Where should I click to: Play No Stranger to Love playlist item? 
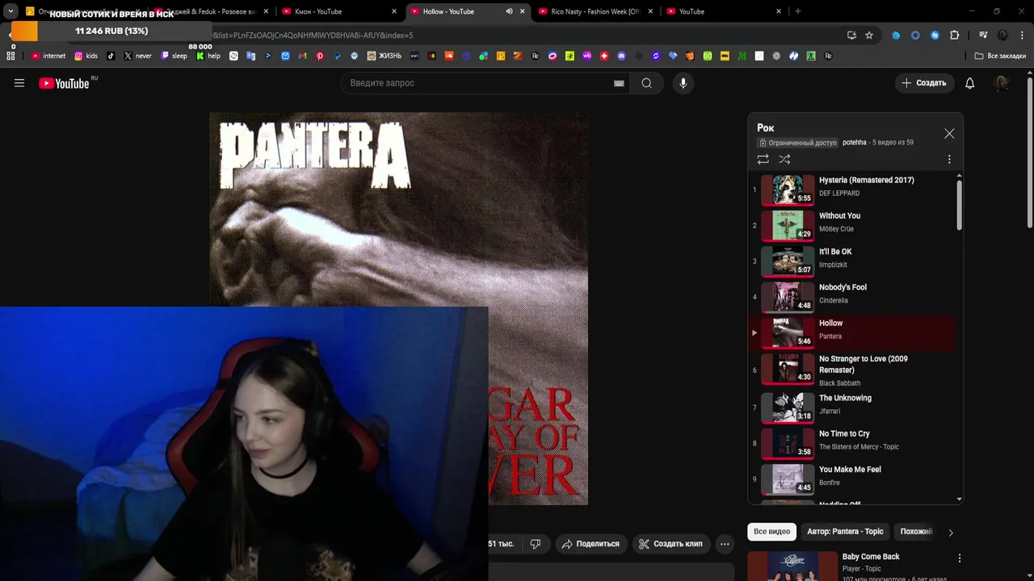[x=852, y=370]
